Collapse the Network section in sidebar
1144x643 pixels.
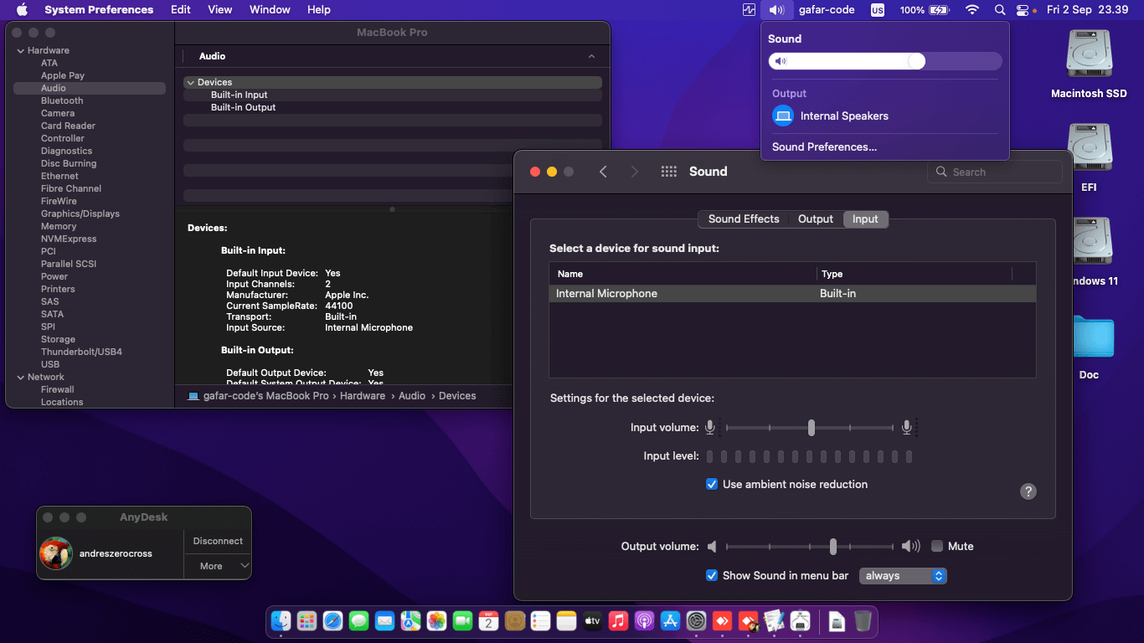click(21, 377)
